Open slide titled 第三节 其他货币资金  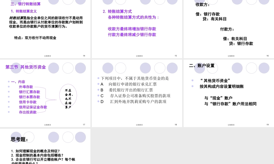(25, 67)
